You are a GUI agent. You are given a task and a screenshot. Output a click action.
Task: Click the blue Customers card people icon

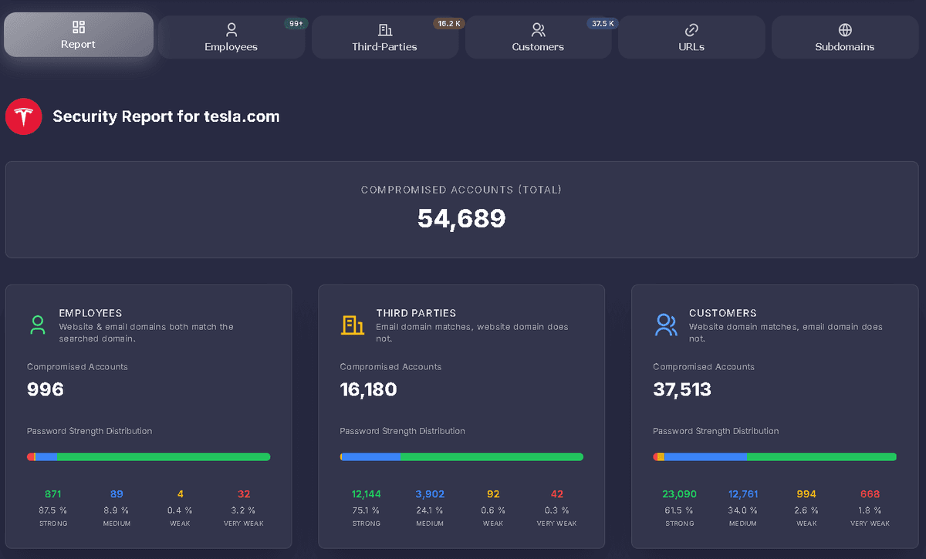point(666,325)
